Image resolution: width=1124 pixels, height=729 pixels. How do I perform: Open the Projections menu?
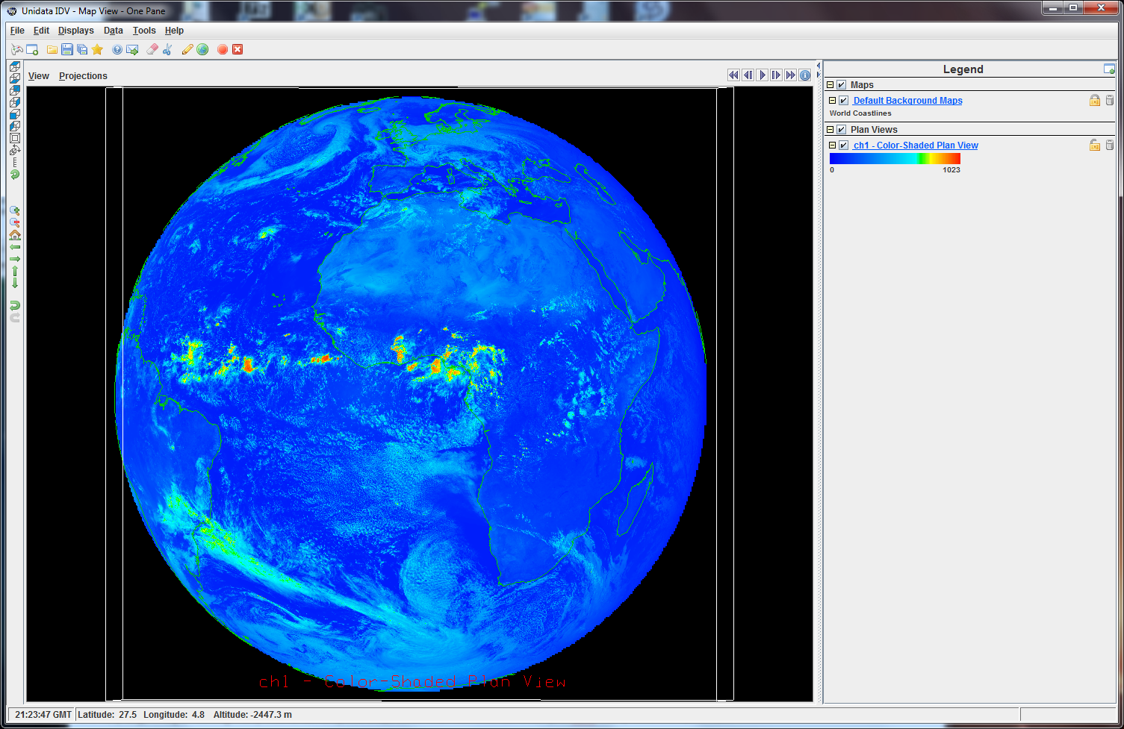(x=83, y=76)
